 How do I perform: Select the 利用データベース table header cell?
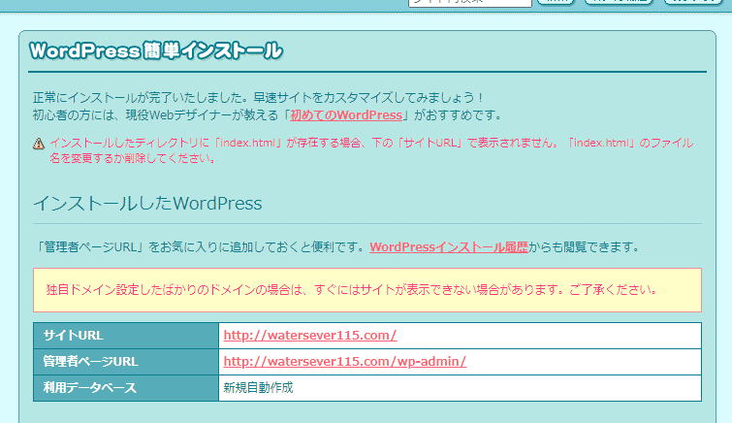click(126, 388)
